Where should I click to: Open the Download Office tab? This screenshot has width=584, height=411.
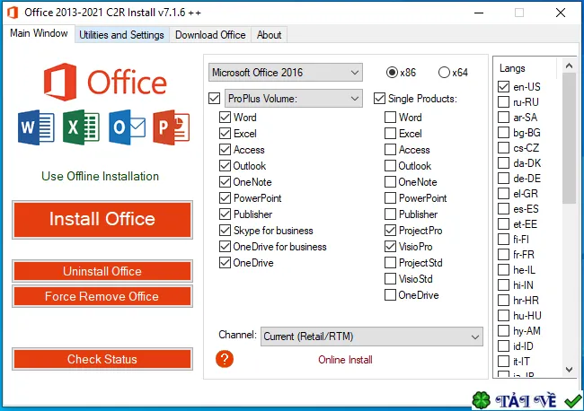point(210,35)
